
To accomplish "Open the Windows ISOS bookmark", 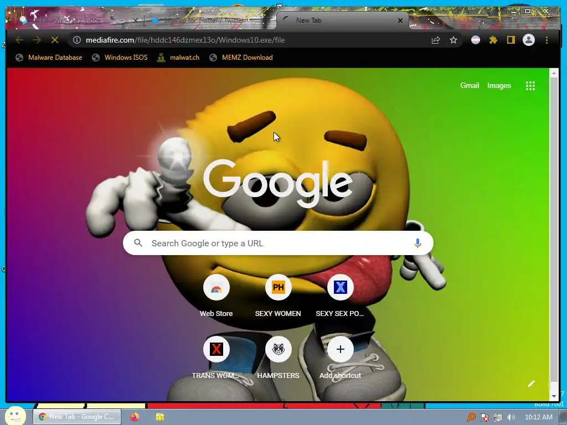I will (120, 58).
